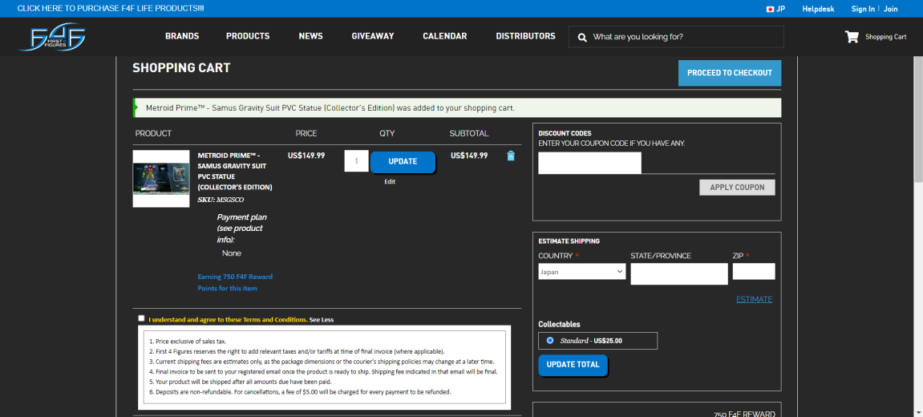The height and width of the screenshot is (417, 923).
Task: Open the Country dropdown showing Japan
Action: click(581, 272)
